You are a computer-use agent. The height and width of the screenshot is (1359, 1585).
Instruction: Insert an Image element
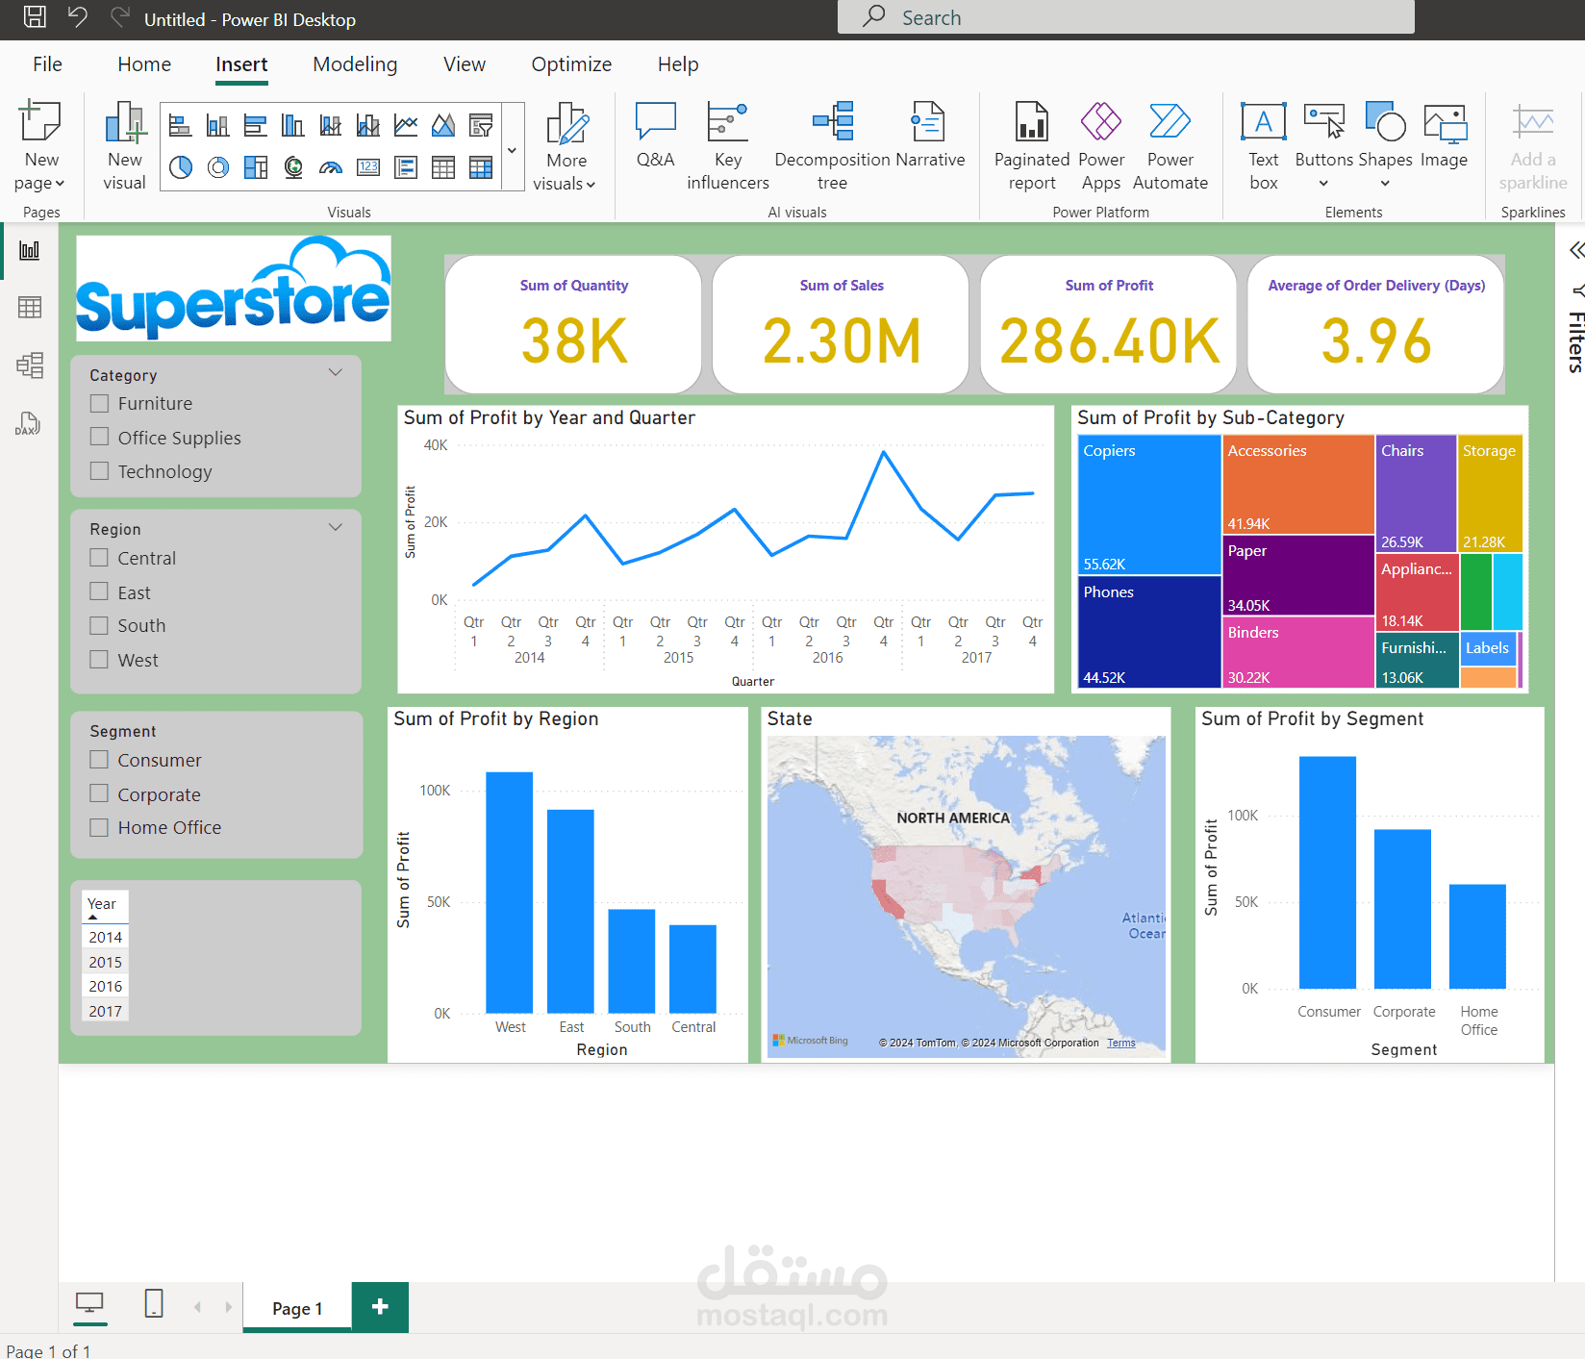coord(1445,135)
